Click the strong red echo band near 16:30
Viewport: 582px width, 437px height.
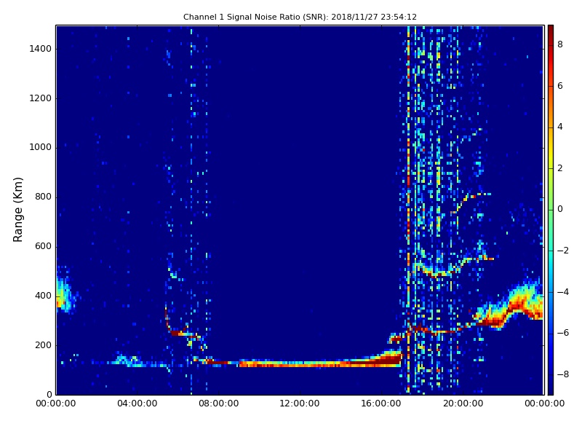(390, 359)
